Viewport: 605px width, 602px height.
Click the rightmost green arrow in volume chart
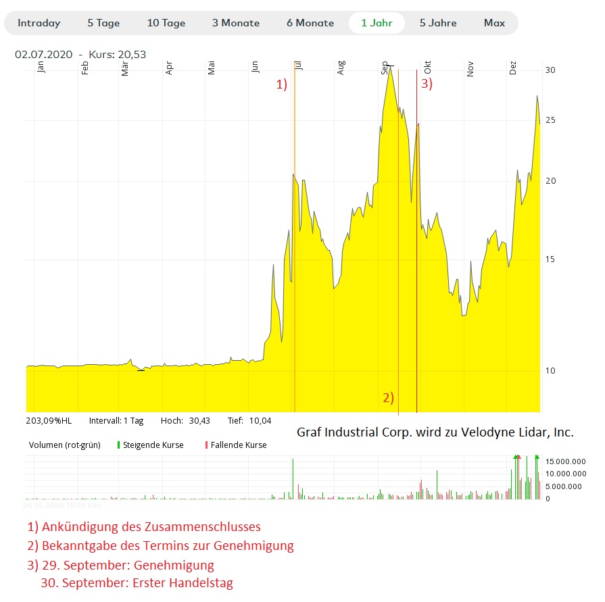tap(537, 457)
